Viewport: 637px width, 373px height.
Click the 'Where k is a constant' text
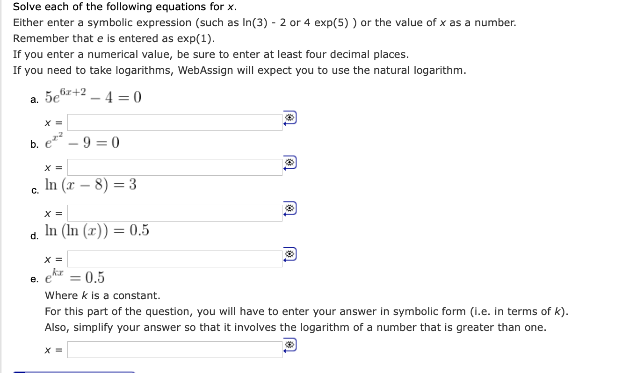(102, 295)
